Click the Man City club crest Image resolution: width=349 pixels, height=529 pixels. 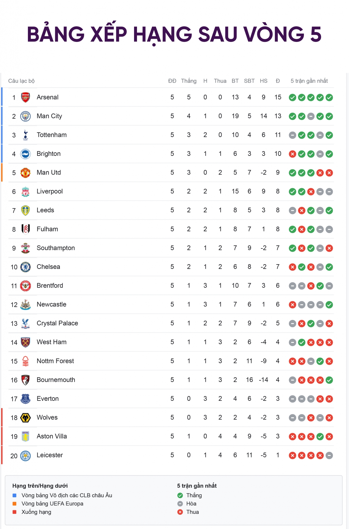(26, 116)
